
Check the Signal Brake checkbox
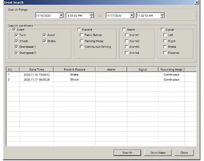click(165, 47)
